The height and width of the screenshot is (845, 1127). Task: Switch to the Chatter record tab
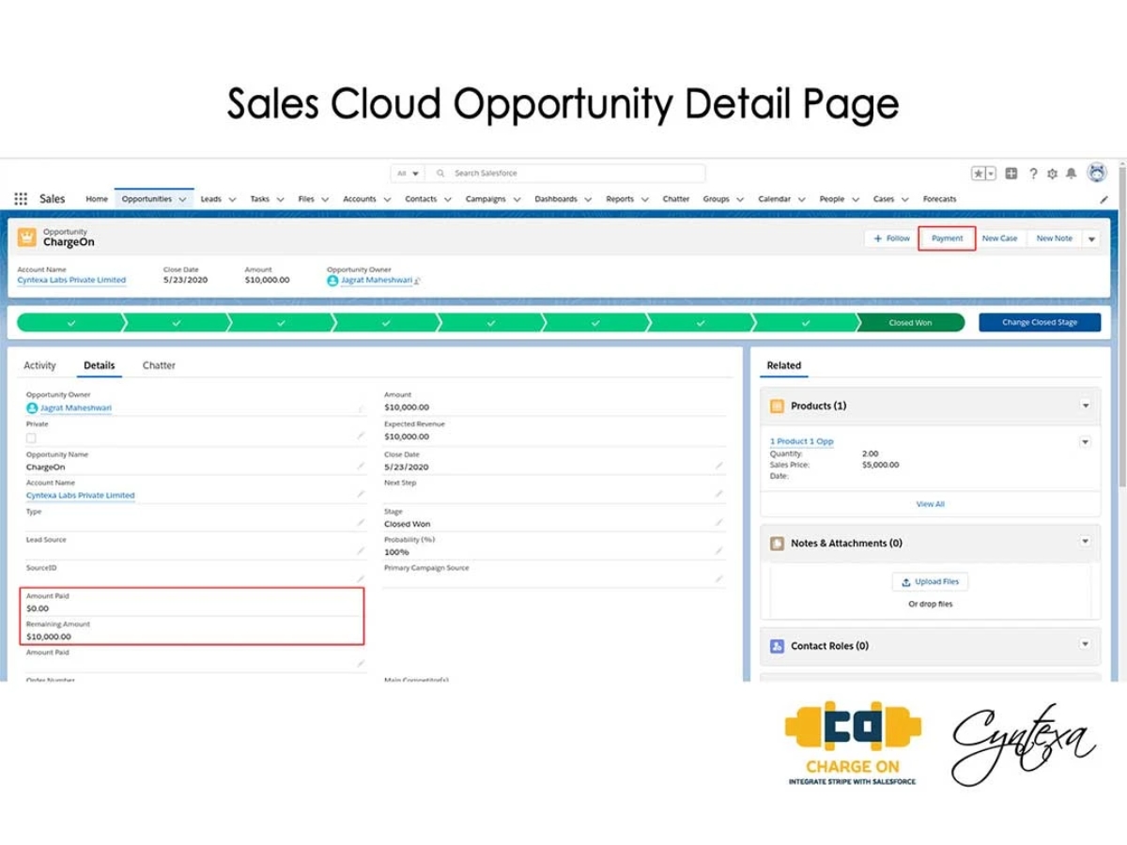[159, 365]
